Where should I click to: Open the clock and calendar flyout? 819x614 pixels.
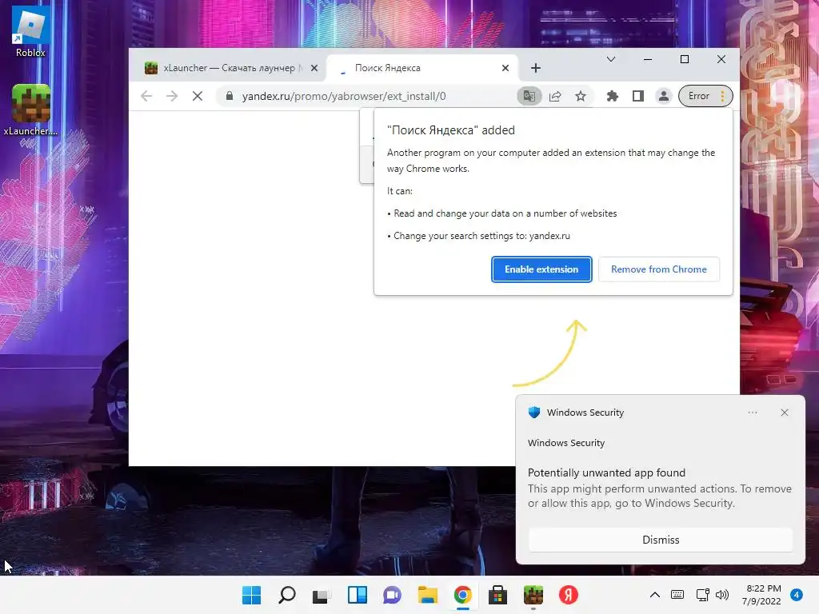coord(761,595)
